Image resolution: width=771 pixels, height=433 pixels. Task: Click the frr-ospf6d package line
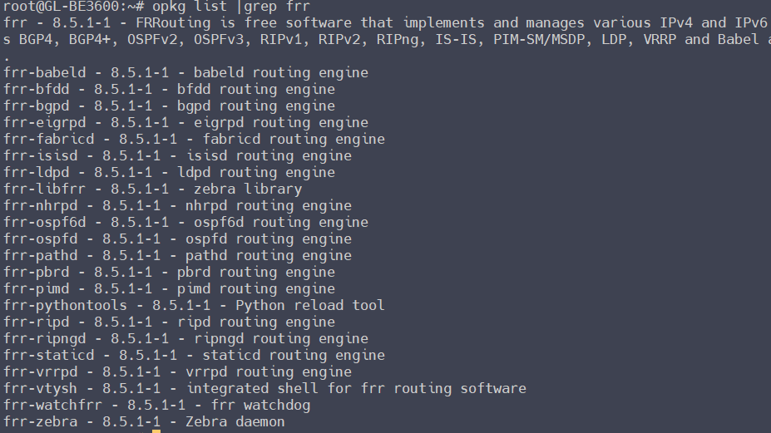tap(185, 222)
